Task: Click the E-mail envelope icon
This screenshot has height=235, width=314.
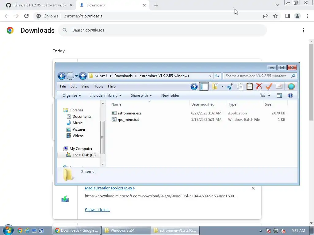Action: tap(279, 86)
